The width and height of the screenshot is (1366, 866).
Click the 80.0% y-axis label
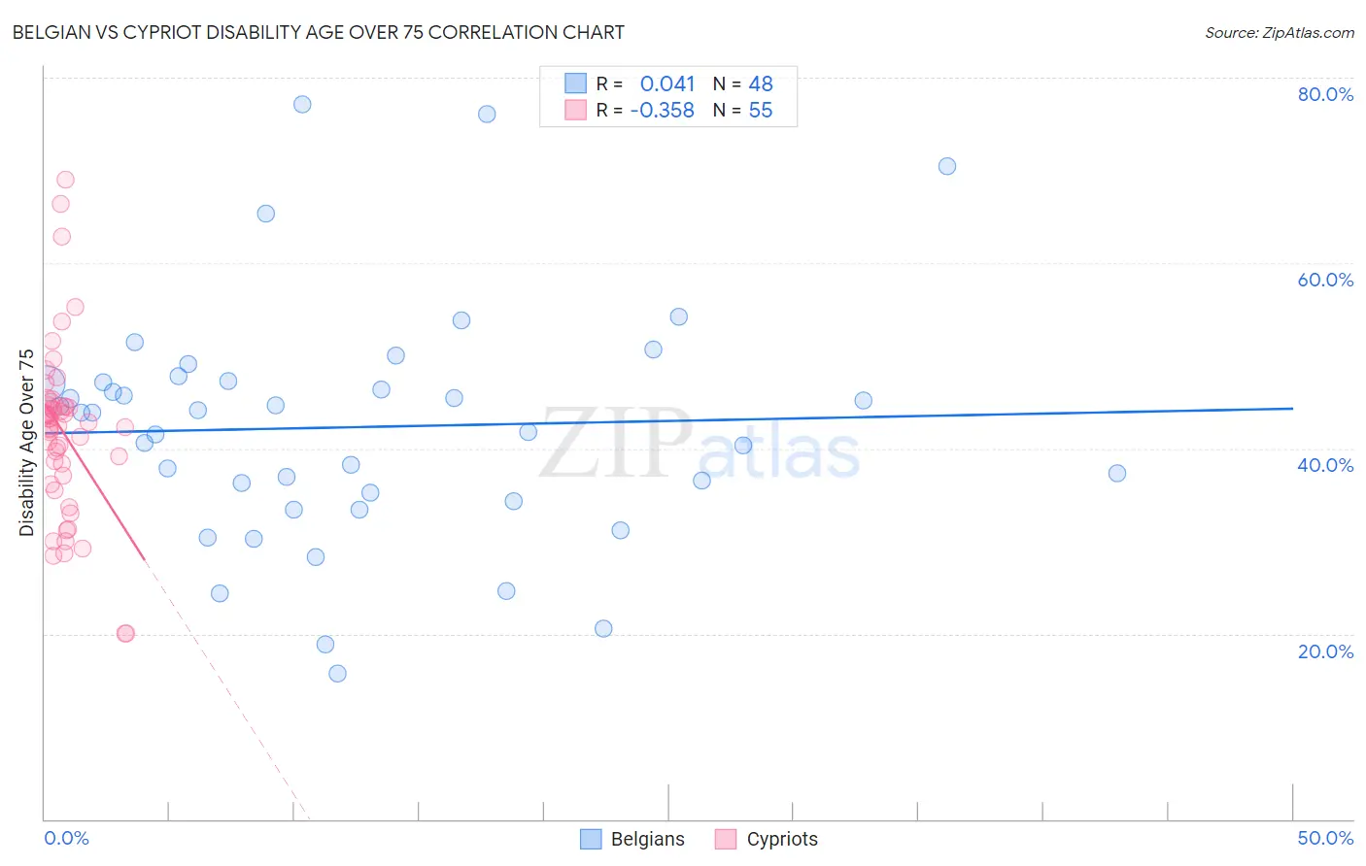click(x=1325, y=94)
